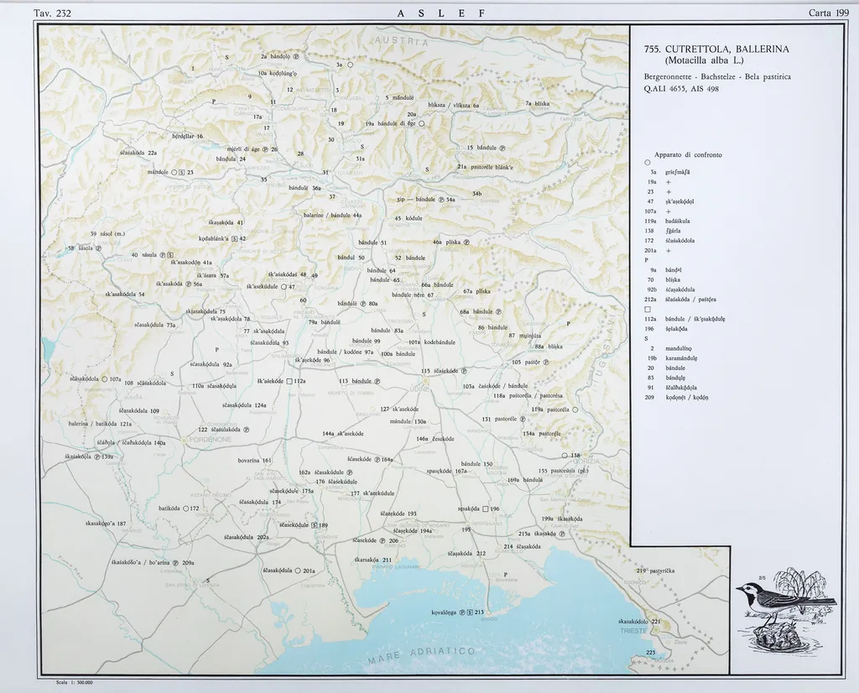Click the Apparato di confronto heading

[x=687, y=155]
